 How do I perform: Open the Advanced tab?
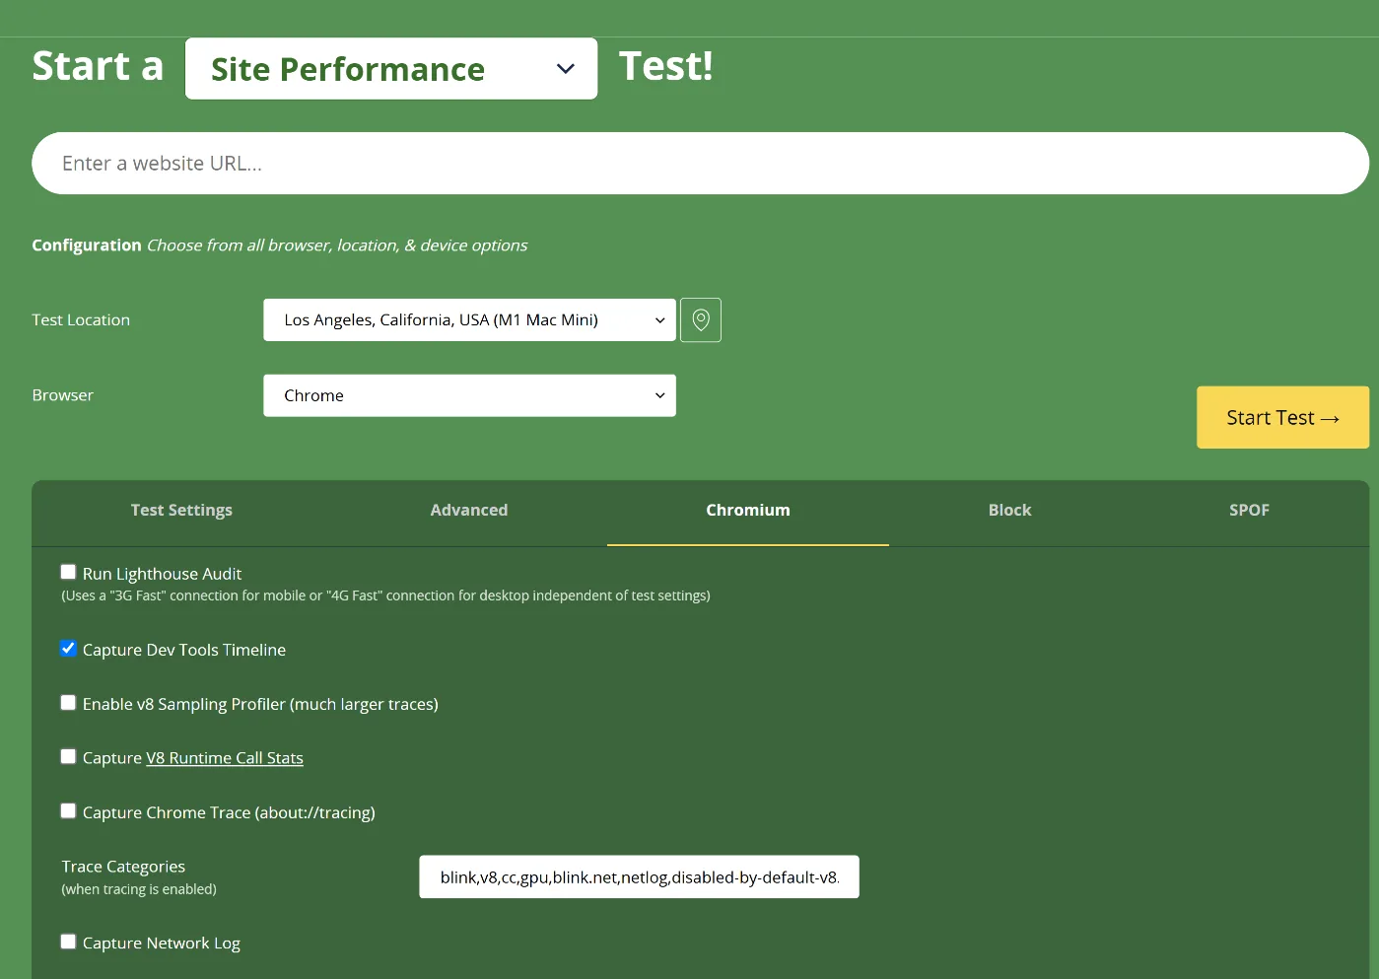pos(468,510)
